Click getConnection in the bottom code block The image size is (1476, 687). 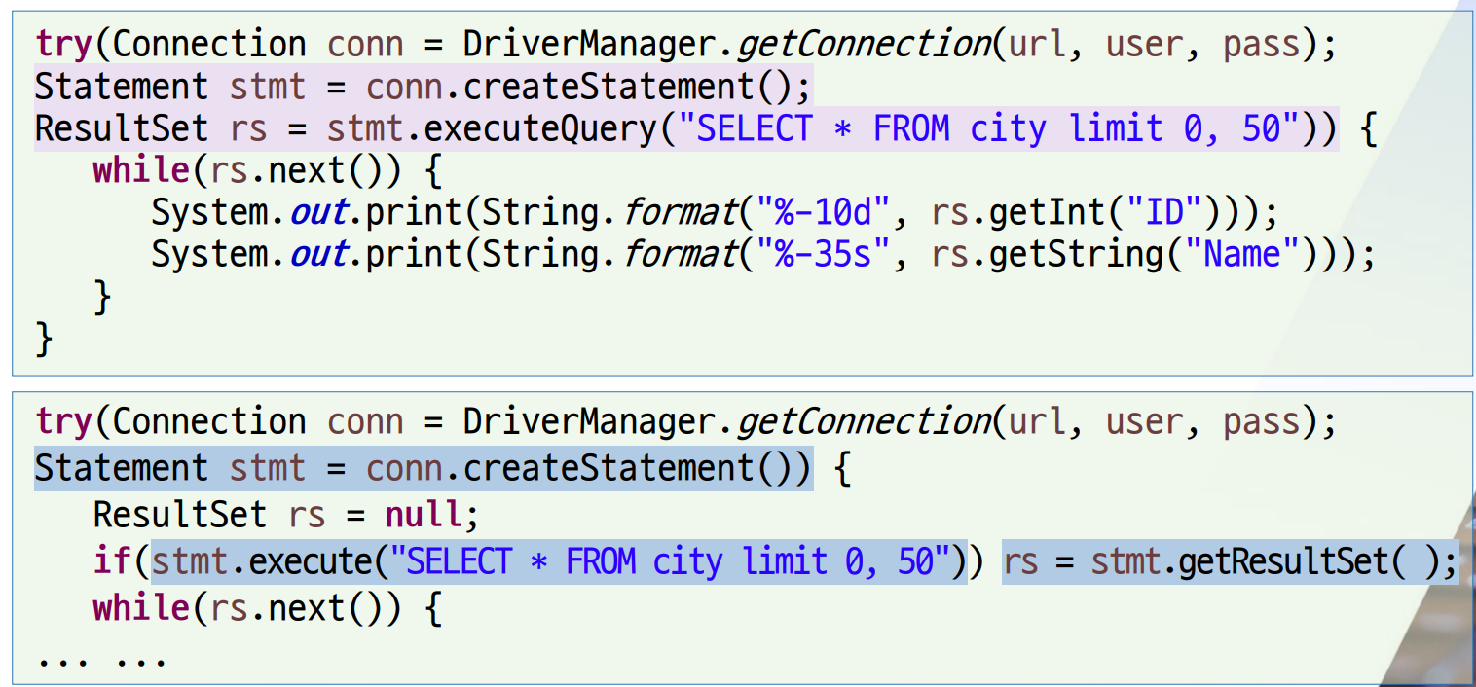[864, 421]
